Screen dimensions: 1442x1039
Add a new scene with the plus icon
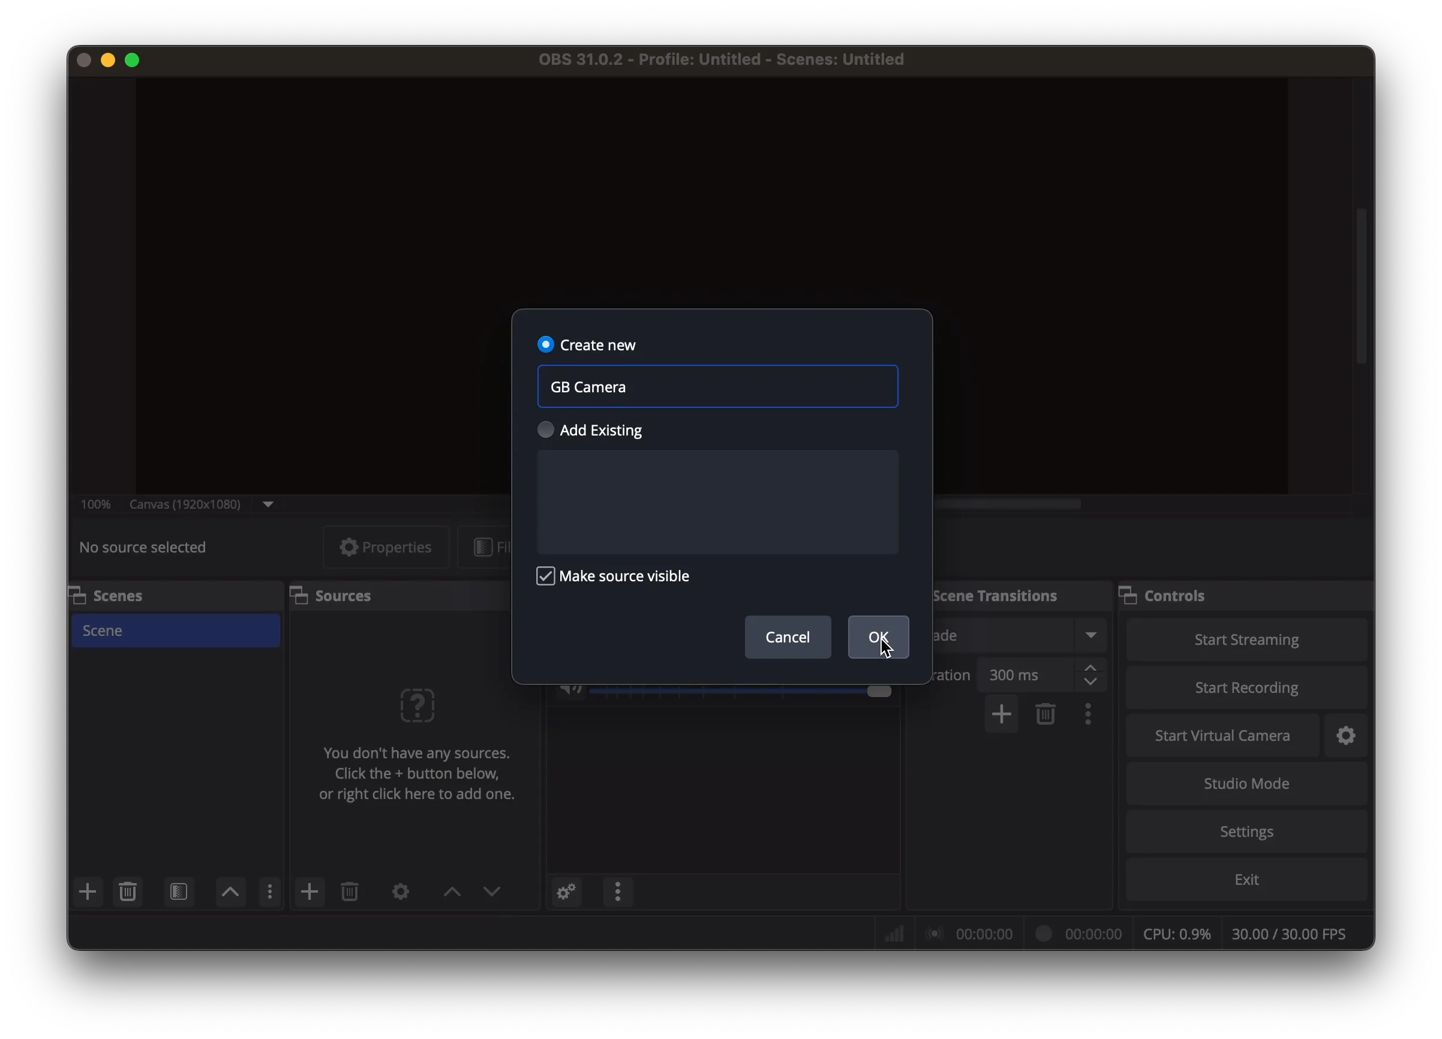pyautogui.click(x=88, y=891)
